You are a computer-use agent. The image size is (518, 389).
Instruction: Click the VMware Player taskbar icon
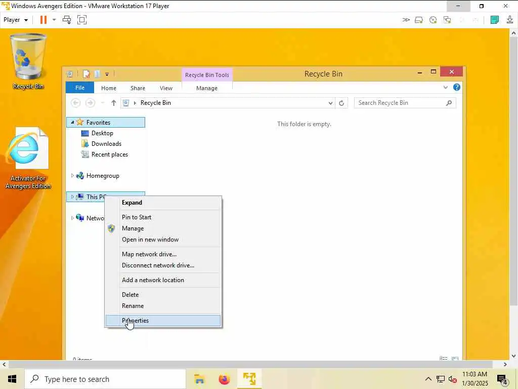(249, 379)
